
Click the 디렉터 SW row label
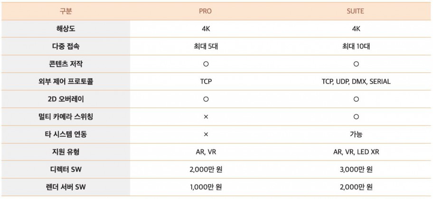pyautogui.click(x=66, y=169)
